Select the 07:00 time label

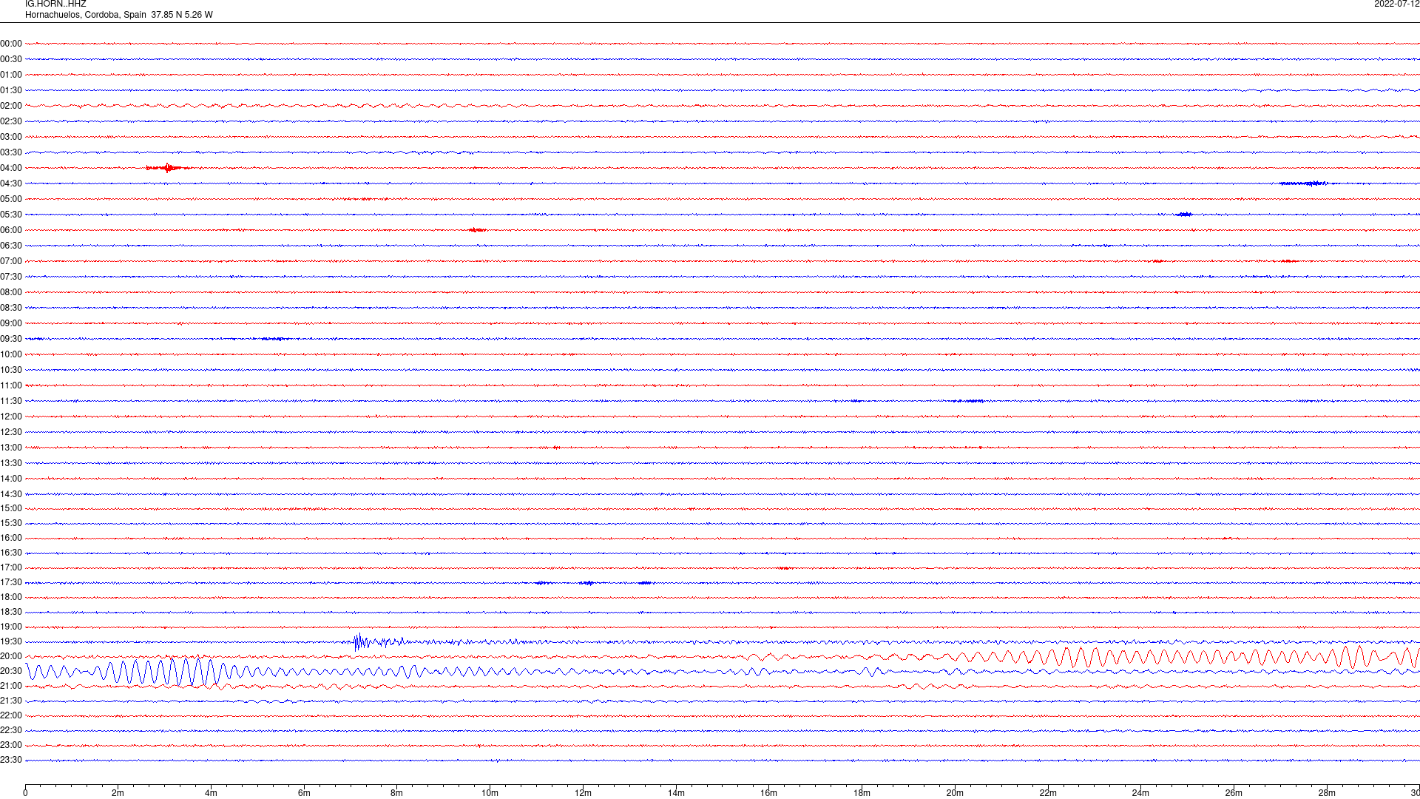pos(11,261)
